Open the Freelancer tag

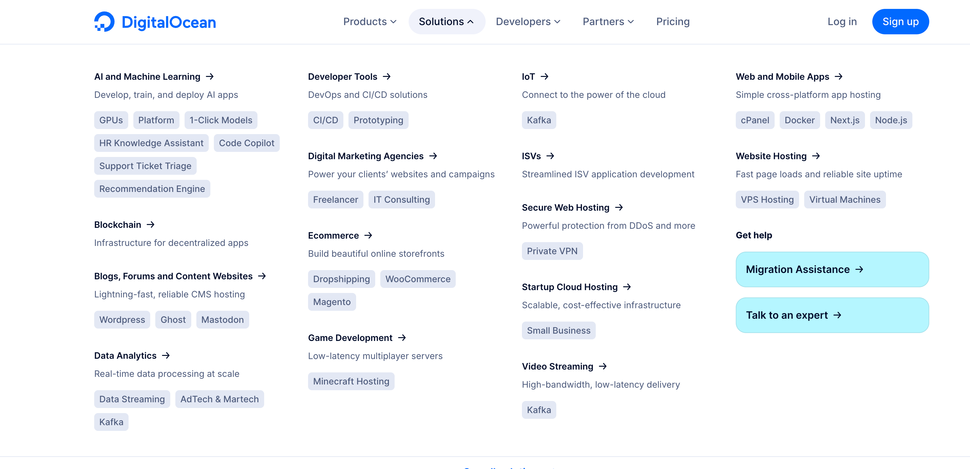(x=335, y=199)
